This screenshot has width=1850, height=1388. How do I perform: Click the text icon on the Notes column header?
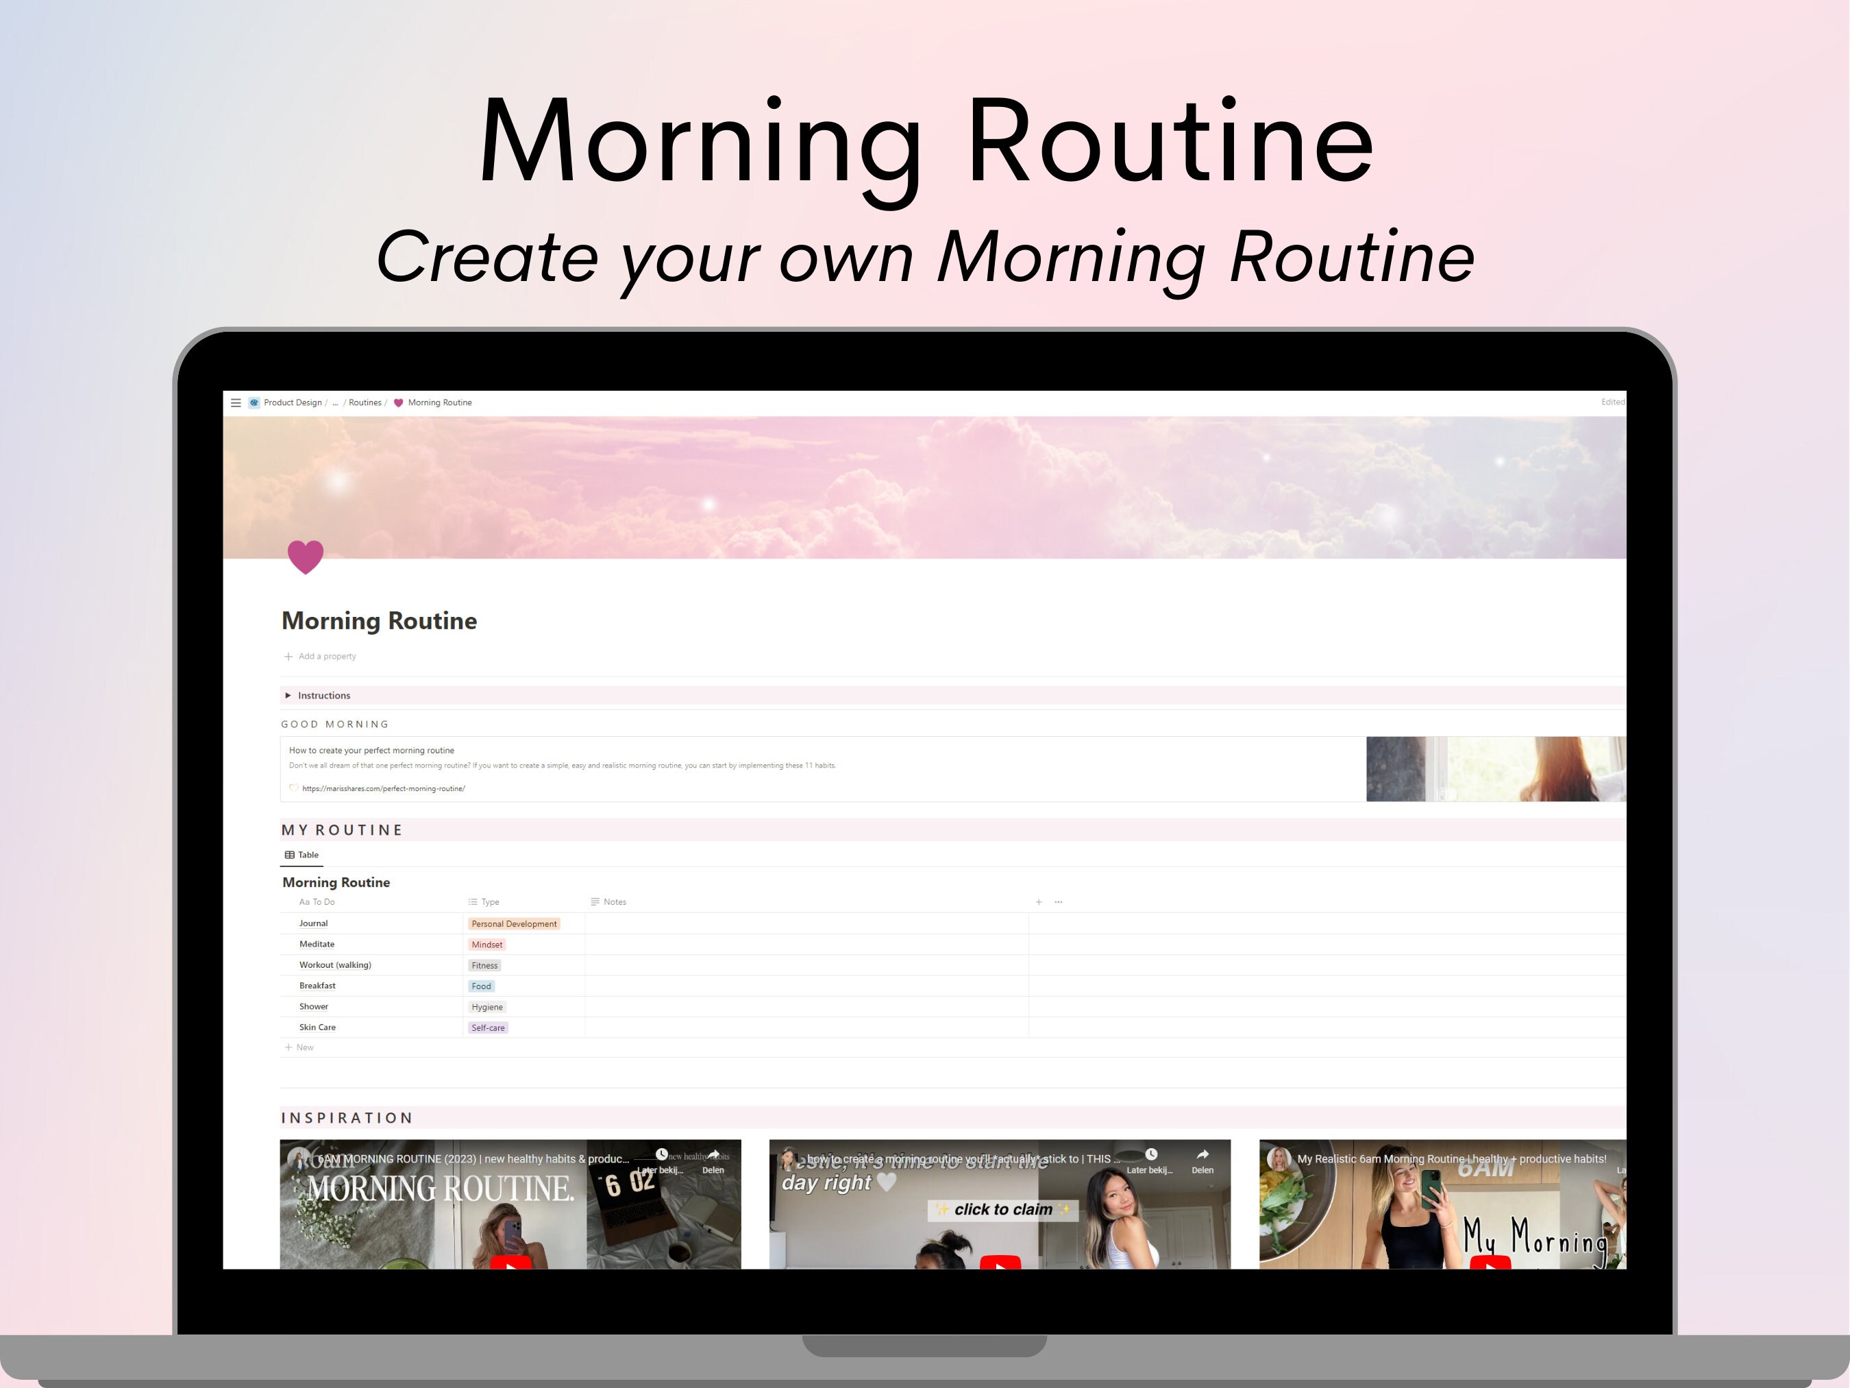pos(594,902)
